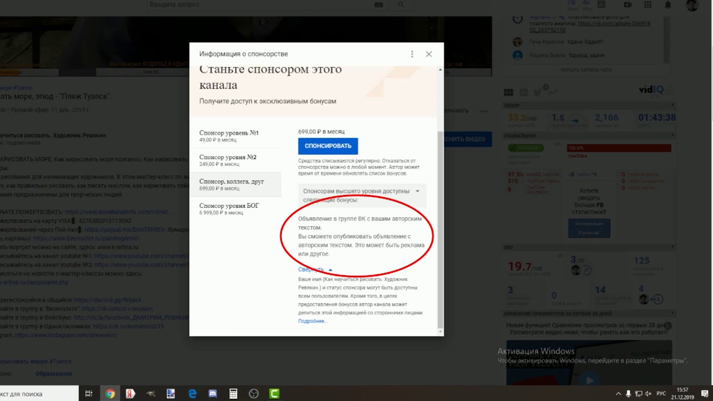Screen dimensions: 713x401
Task: Open Task View on the taskbar
Action: pyautogui.click(x=89, y=394)
